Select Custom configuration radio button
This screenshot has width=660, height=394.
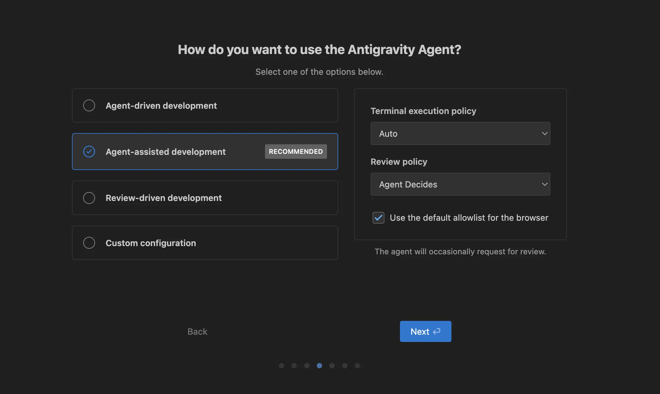[89, 243]
